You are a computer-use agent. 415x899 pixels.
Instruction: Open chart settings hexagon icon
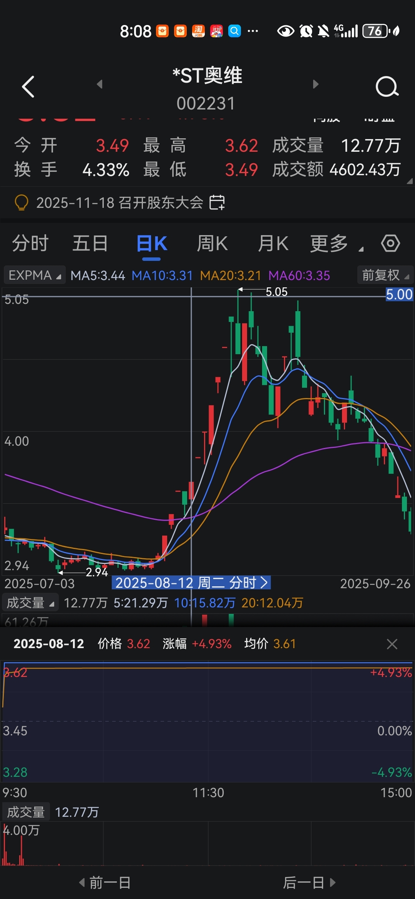390,244
